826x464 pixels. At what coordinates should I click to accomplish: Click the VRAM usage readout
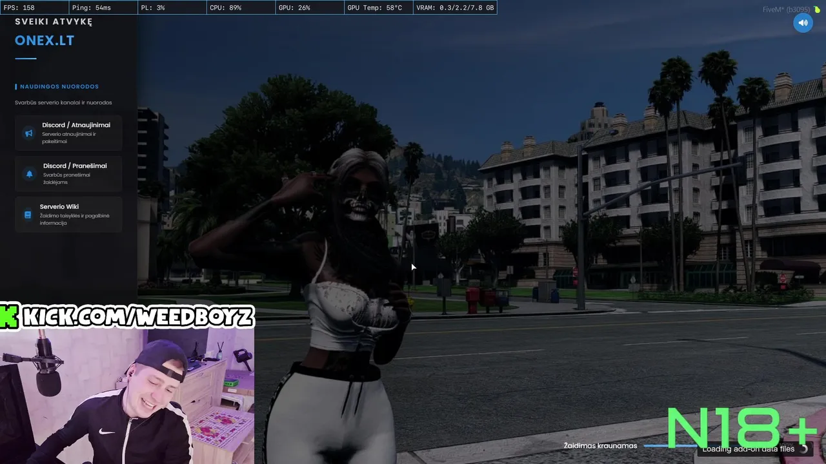pos(455,8)
